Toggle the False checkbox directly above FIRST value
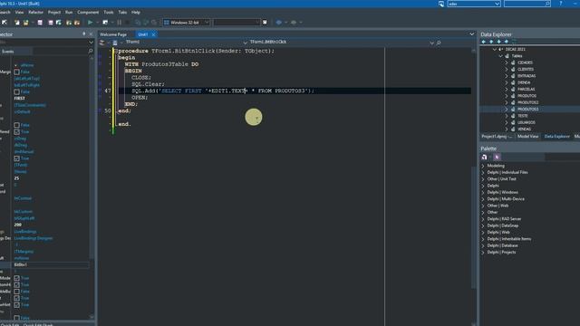This screenshot has height=326, width=580. 16,91
